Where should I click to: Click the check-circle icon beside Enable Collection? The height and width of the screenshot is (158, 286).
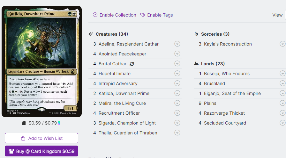pos(95,15)
